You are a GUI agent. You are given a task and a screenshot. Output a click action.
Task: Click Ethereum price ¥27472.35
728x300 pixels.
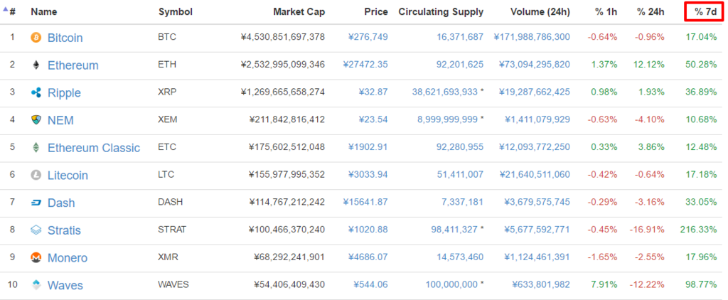[365, 65]
